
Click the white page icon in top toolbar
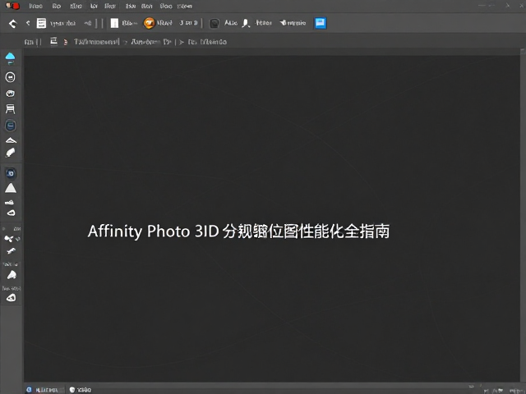[x=114, y=23]
